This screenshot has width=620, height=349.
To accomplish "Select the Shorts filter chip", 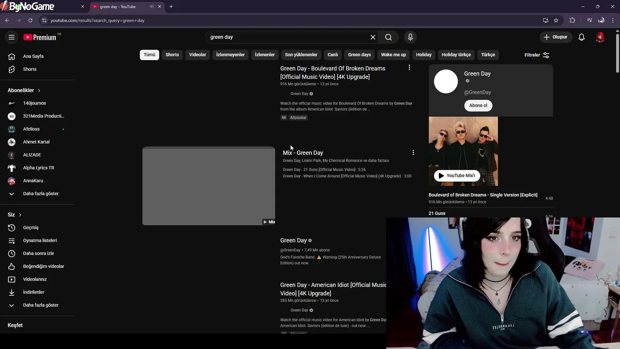I will click(172, 55).
